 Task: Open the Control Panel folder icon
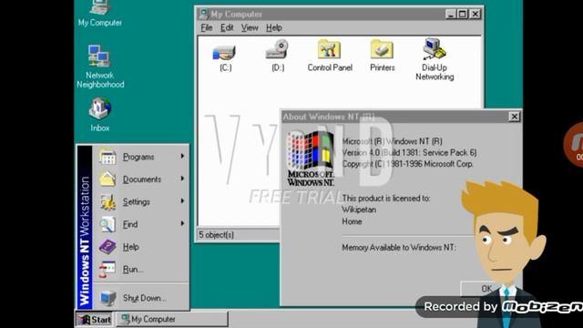point(329,49)
